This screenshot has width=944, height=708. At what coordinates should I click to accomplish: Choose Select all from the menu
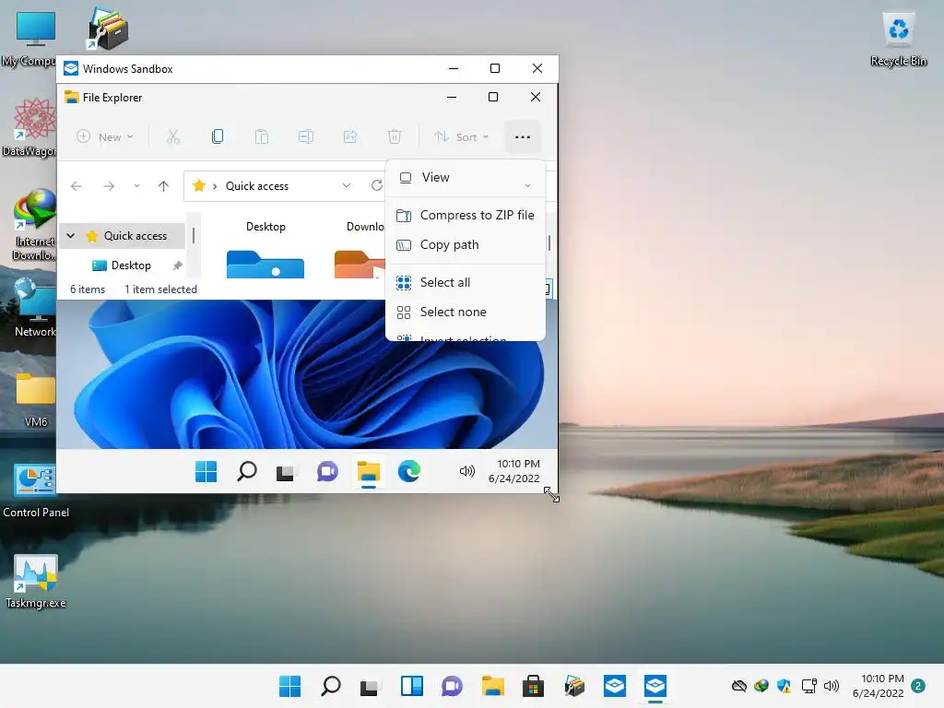click(x=466, y=282)
